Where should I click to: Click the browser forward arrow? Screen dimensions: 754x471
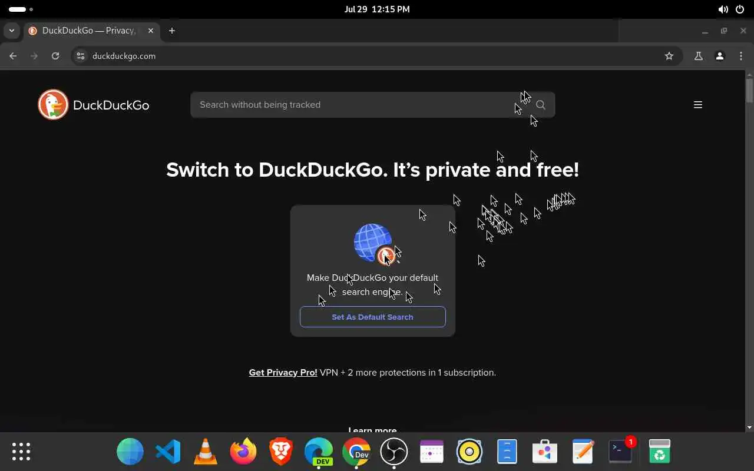point(34,56)
